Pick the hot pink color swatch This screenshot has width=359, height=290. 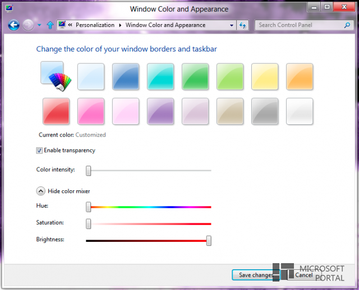[x=91, y=111]
